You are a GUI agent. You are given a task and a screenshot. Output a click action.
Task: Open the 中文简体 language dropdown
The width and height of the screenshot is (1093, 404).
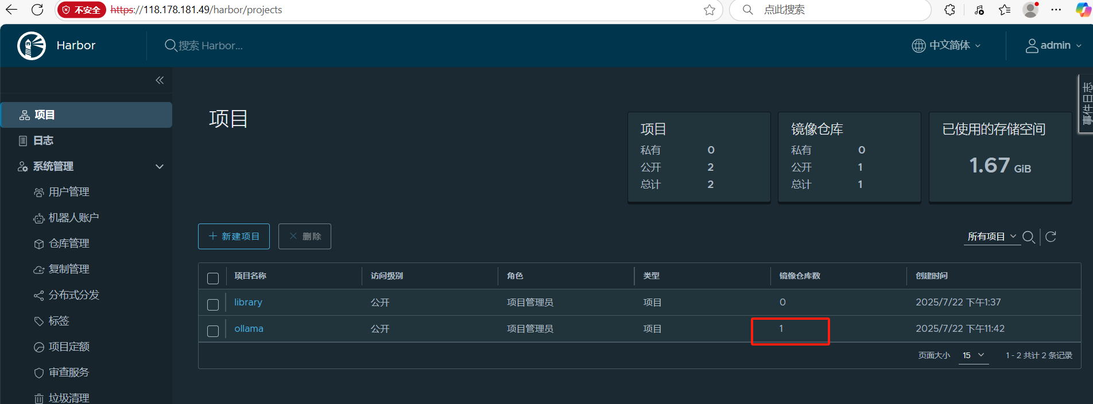947,45
